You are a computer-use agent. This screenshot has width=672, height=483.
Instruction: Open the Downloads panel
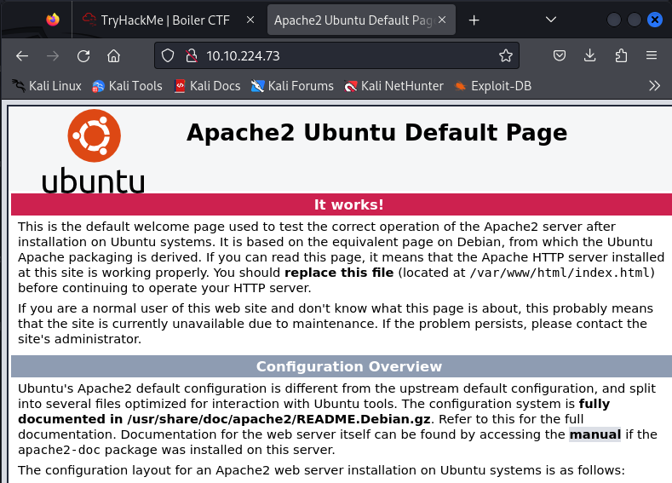click(x=590, y=55)
